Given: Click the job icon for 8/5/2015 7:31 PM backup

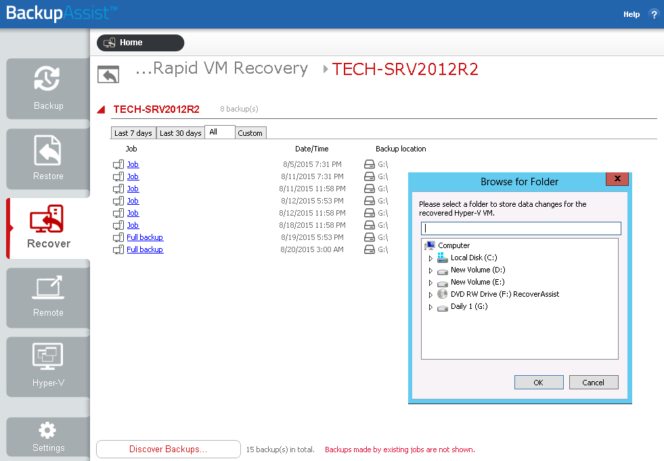Looking at the screenshot, I should pos(118,164).
